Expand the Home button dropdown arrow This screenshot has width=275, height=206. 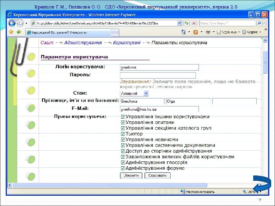click(189, 32)
